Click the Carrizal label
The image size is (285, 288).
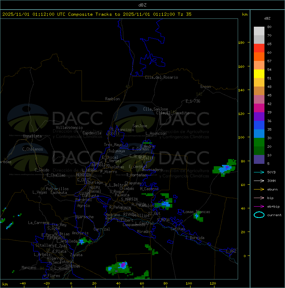(102, 229)
